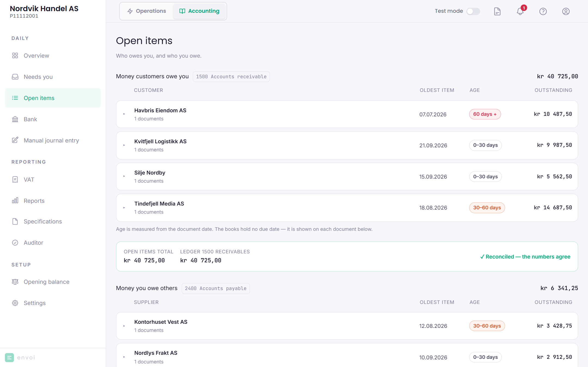Image resolution: width=588 pixels, height=367 pixels.
Task: Switch to the Operations tab
Action: tap(146, 11)
